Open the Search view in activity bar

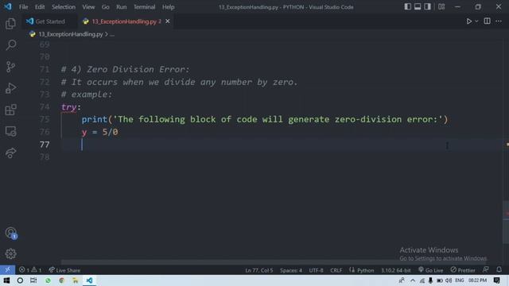point(10,45)
